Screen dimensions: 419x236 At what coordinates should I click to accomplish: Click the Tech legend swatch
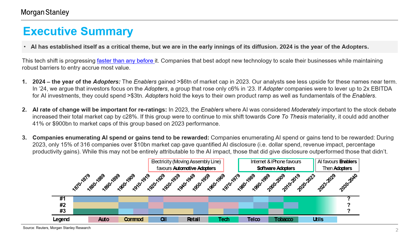[223, 220]
